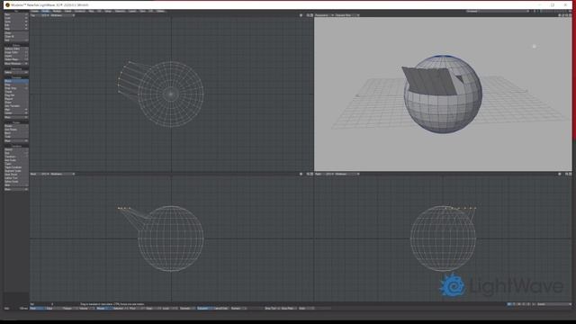
Task: Click the zoom icon in the Back viewport
Action: (308, 174)
